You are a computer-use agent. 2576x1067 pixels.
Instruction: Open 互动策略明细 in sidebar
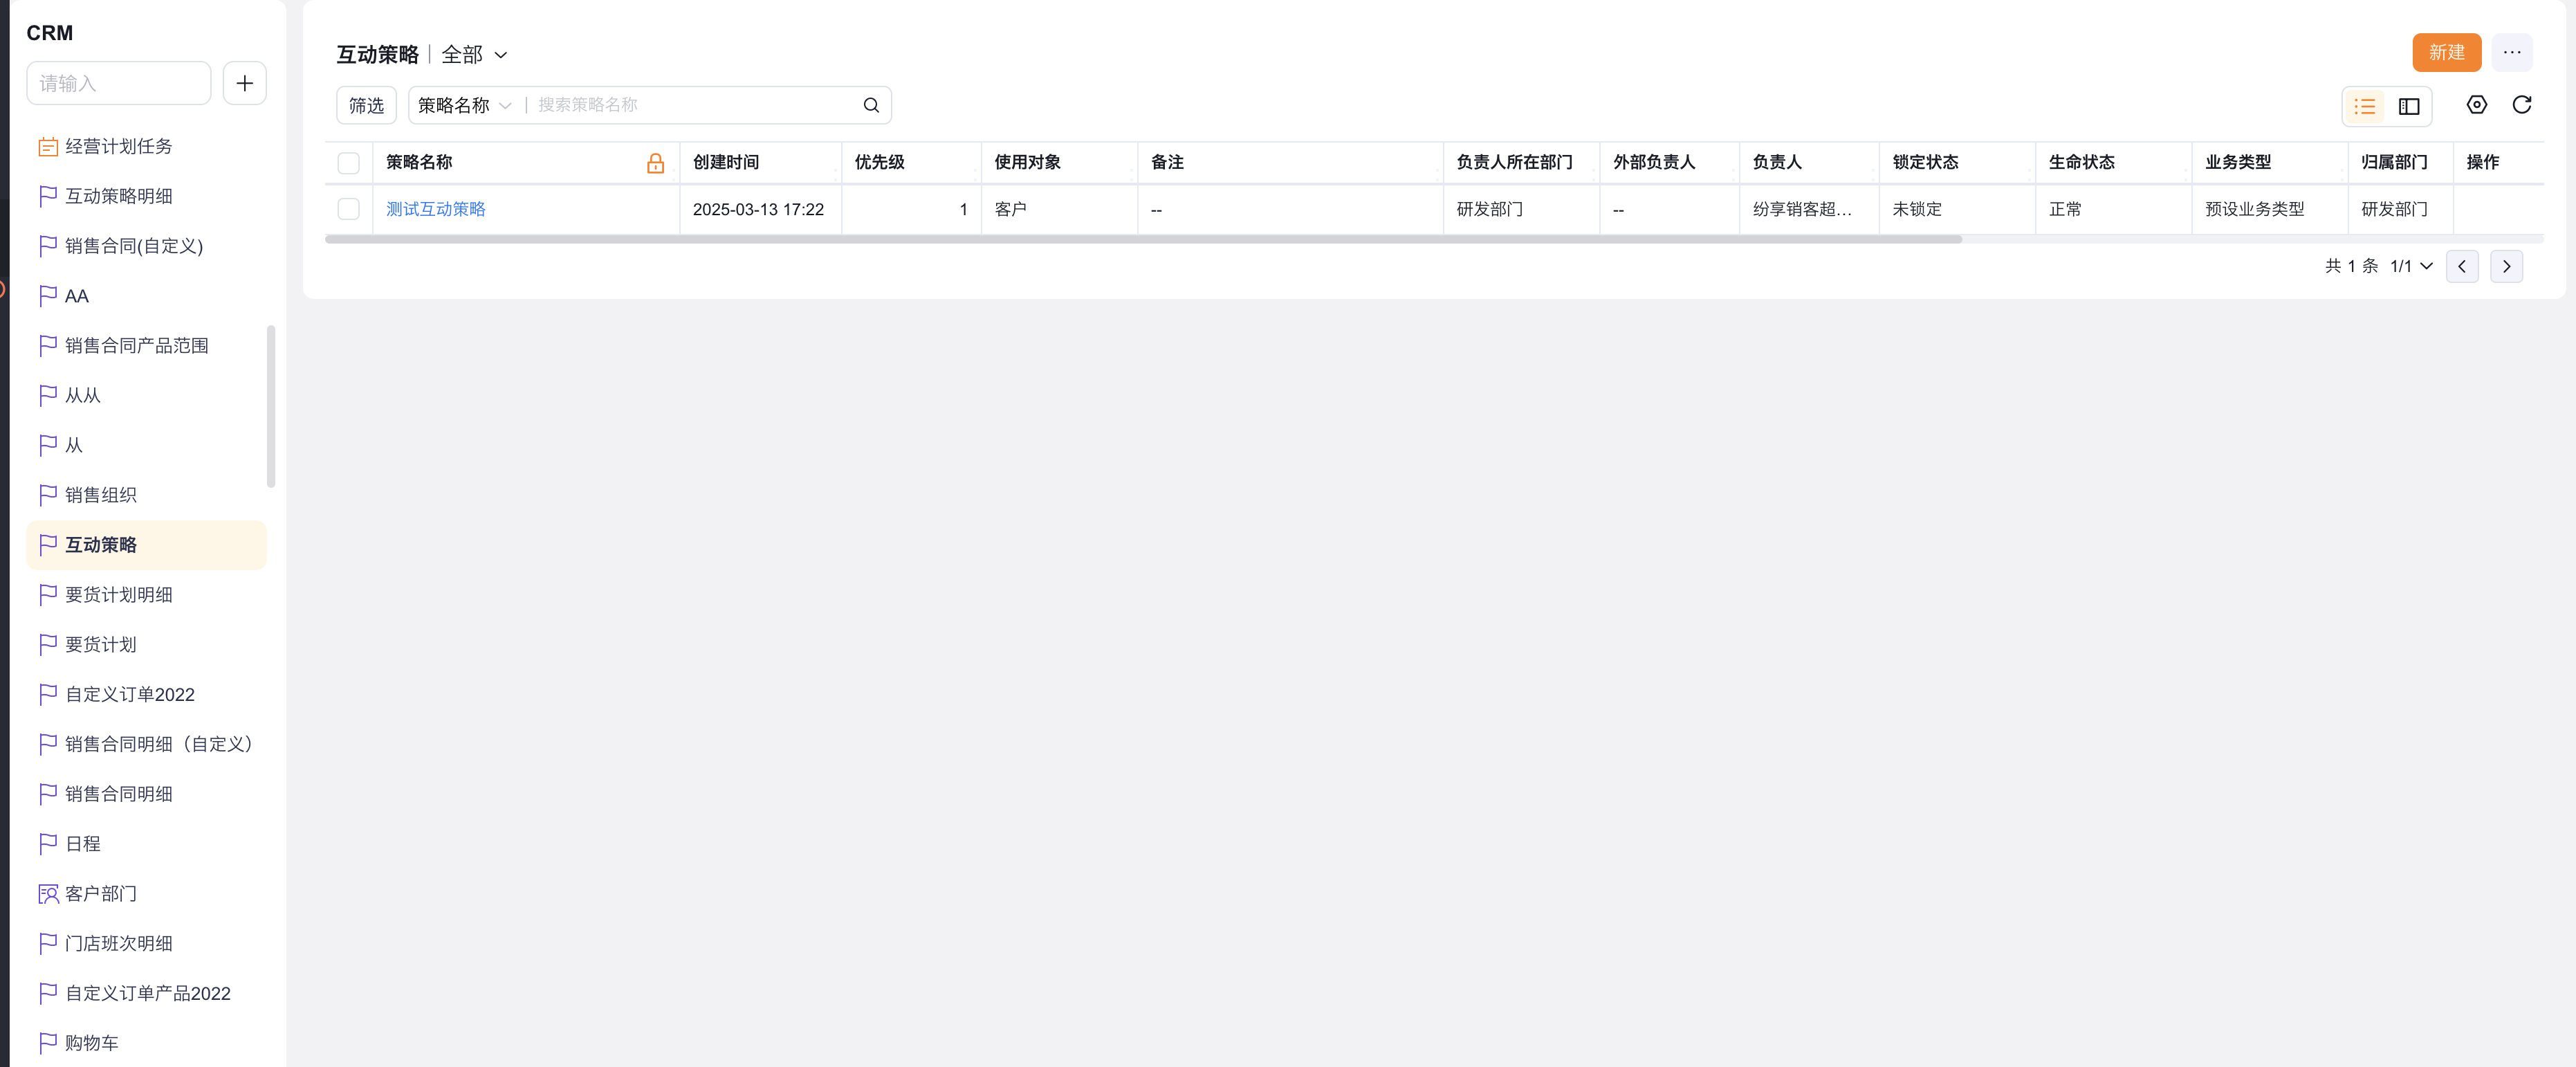click(147, 196)
